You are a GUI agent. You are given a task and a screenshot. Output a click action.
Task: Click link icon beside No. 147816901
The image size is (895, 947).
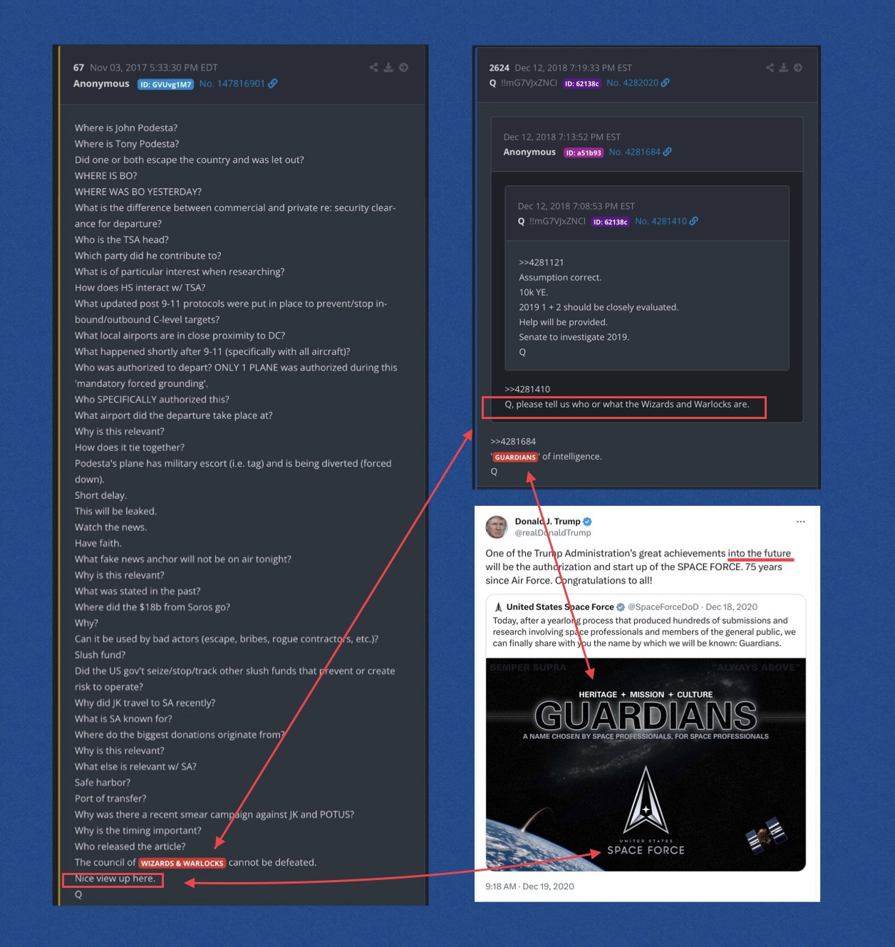coord(273,83)
